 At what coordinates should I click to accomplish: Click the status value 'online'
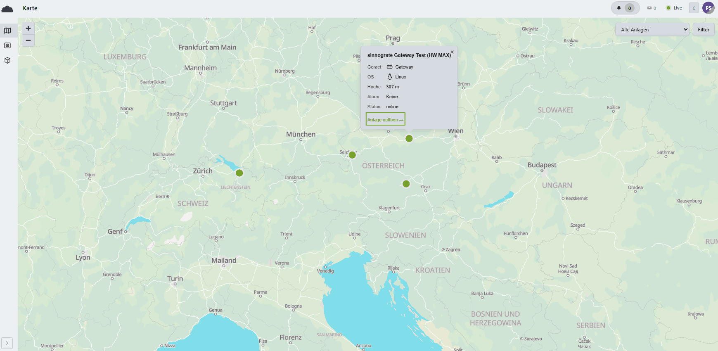point(392,107)
